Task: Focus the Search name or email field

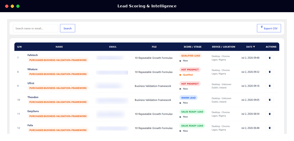Action: pos(36,28)
